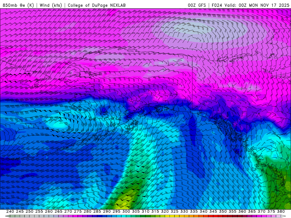
Task: Select the 250 value on the color scale
Action: (29, 211)
